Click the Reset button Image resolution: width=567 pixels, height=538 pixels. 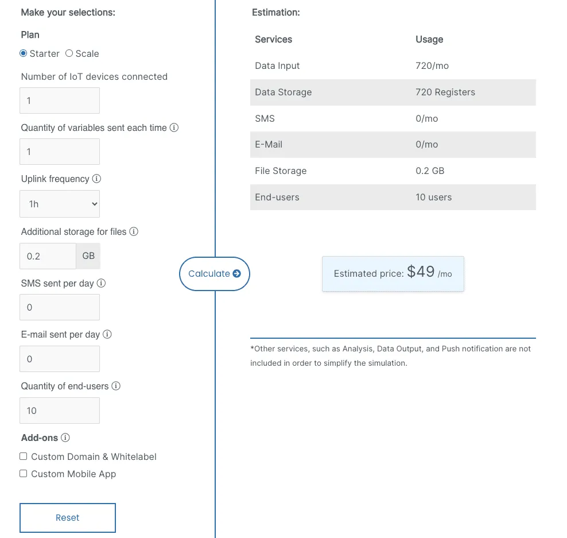point(67,517)
